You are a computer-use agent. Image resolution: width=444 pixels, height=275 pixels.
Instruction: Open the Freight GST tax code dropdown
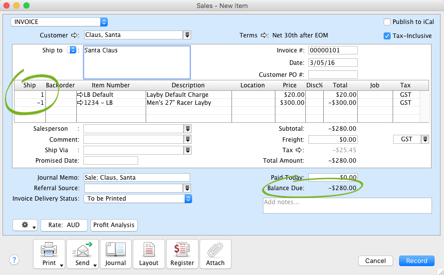click(425, 140)
